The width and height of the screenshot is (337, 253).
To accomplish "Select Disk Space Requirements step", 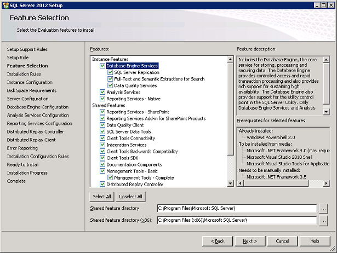I will 32,91.
